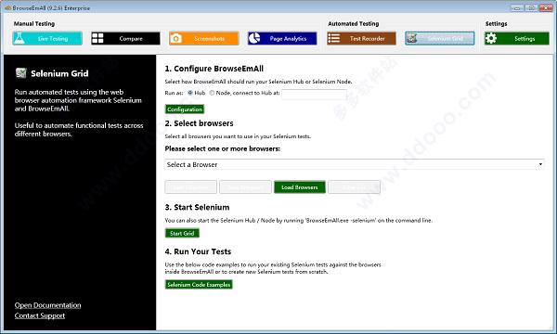Minimize the BrowseEmAll window
The image size is (557, 334).
(x=517, y=7)
